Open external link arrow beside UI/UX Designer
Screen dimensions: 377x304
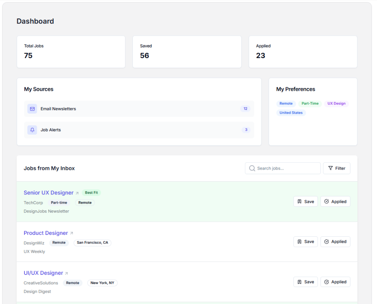pyautogui.click(x=66, y=273)
